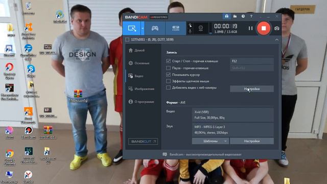Select the Recycle Bin desktop icon

[29, 8]
